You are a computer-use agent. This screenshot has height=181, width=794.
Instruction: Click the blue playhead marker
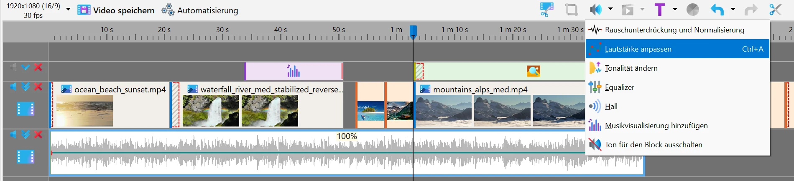coord(413,31)
